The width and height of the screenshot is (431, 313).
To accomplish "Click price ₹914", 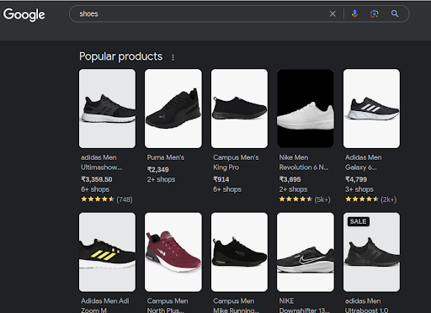I will [x=221, y=179].
